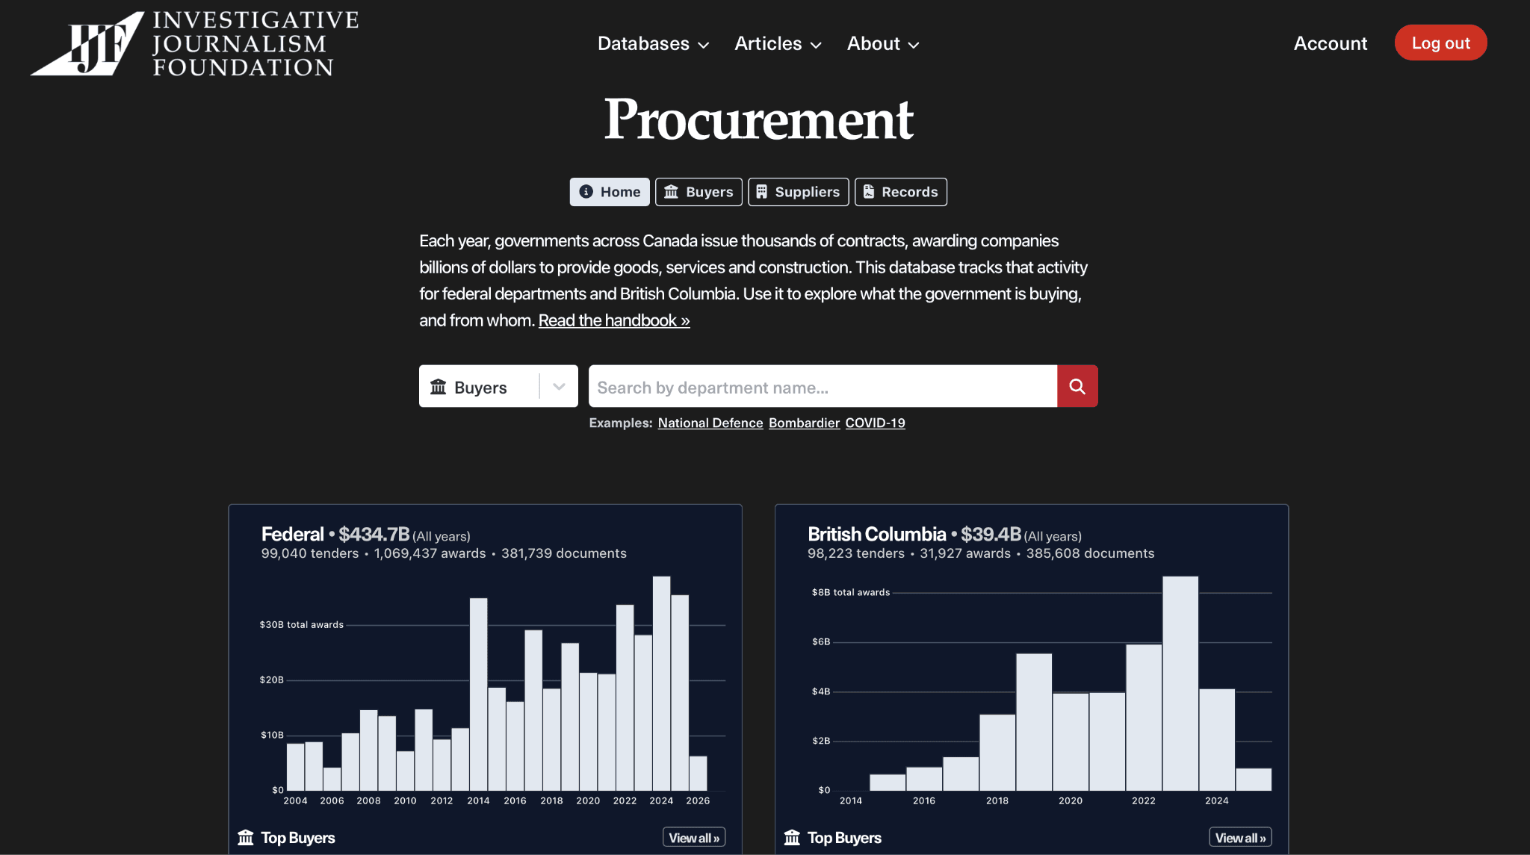Expand the Databases menu
Image resolution: width=1530 pixels, height=855 pixels.
pos(654,44)
